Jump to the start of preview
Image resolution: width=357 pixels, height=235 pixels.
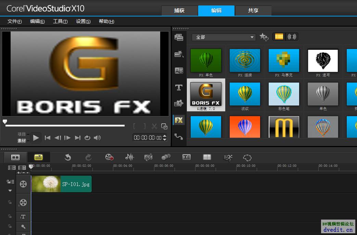tap(48, 138)
